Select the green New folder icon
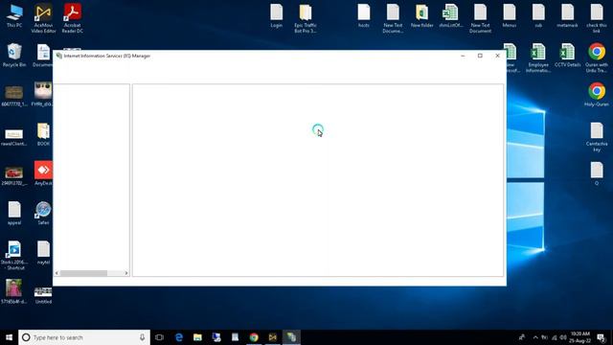The width and height of the screenshot is (613, 345). point(421,16)
